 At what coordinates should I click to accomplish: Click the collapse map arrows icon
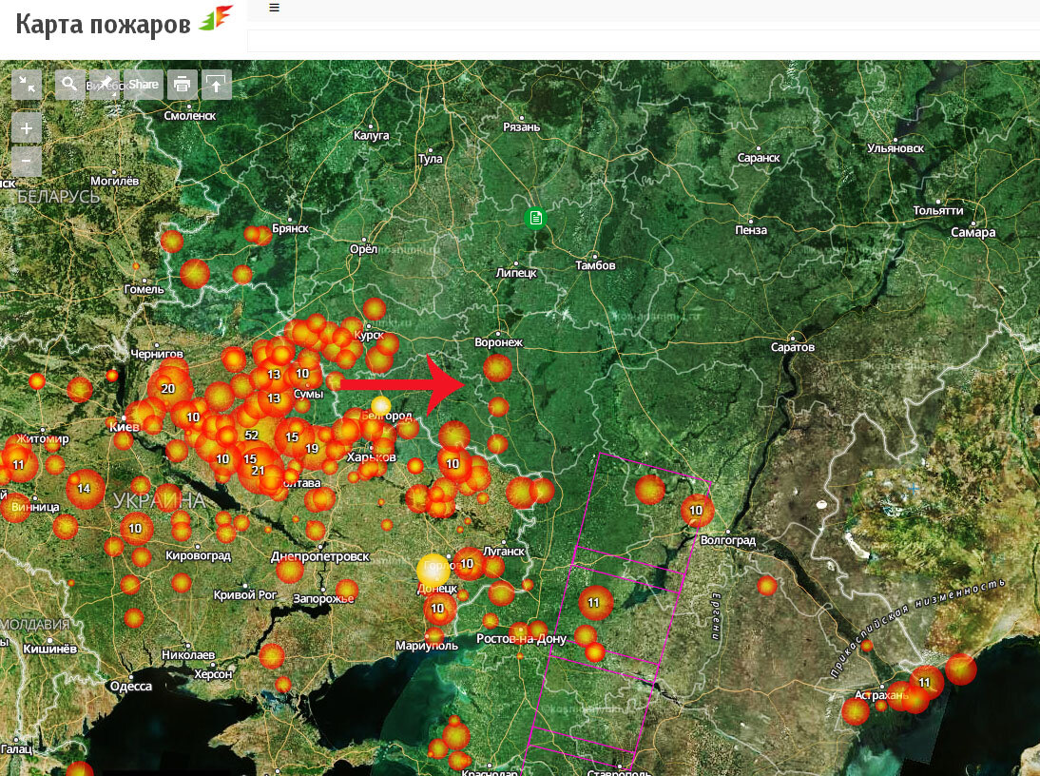coord(28,85)
